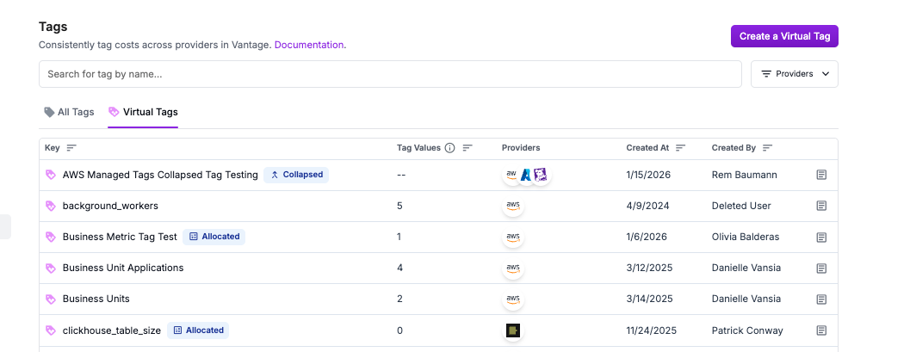Screen dimensions: 910x352
Task: Select the Virtual Tags tab
Action: click(x=143, y=112)
